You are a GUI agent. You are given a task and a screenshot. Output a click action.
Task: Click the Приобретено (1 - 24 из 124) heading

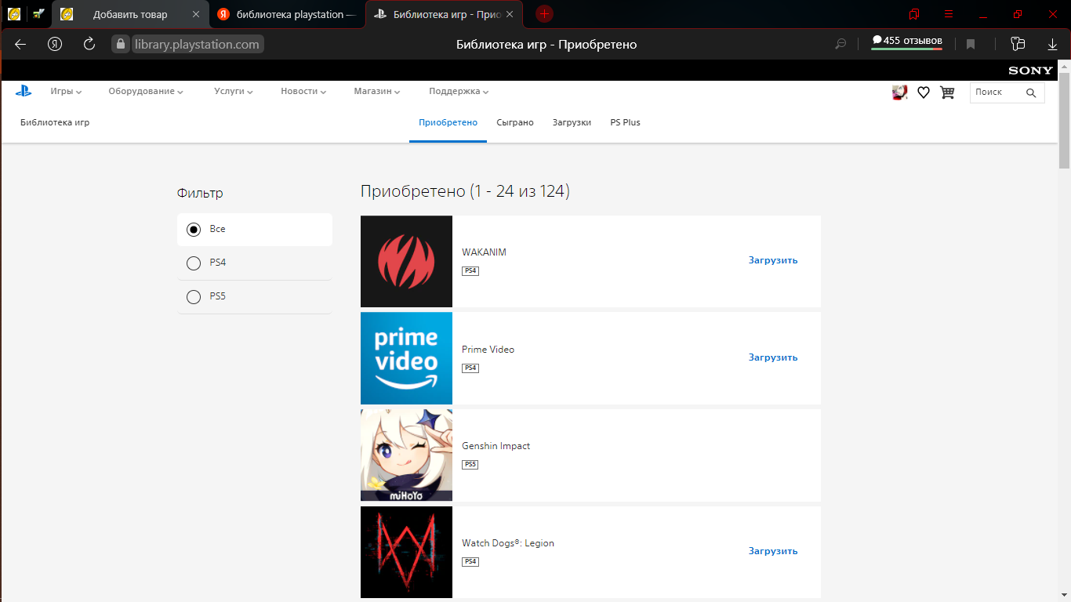pyautogui.click(x=465, y=191)
